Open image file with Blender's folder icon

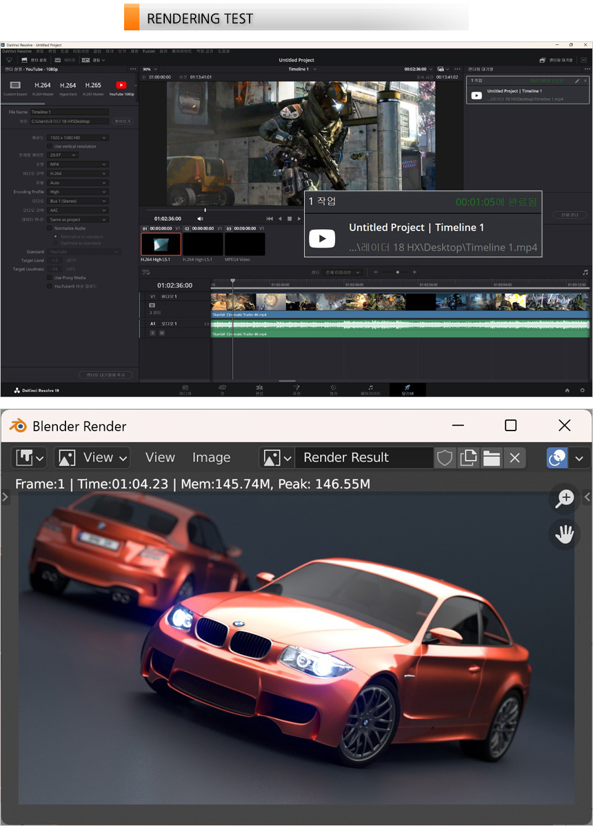pyautogui.click(x=491, y=457)
